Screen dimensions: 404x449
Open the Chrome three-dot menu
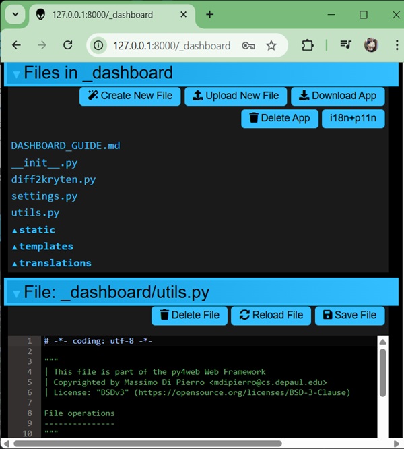point(397,45)
